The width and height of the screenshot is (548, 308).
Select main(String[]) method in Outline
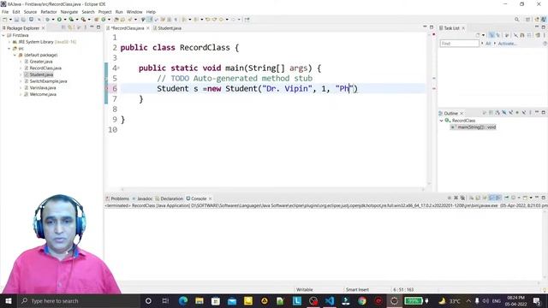point(474,127)
